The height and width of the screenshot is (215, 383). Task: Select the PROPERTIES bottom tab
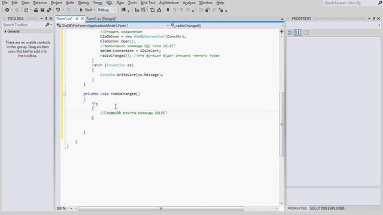[x=297, y=208]
